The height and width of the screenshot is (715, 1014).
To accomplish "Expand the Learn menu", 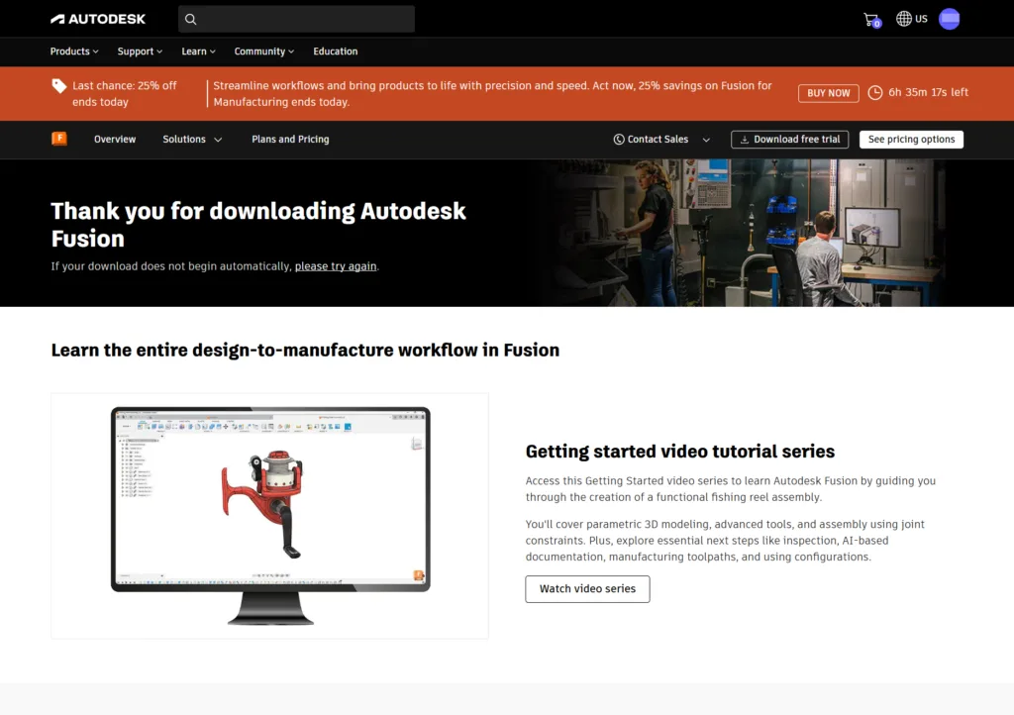I will click(198, 51).
